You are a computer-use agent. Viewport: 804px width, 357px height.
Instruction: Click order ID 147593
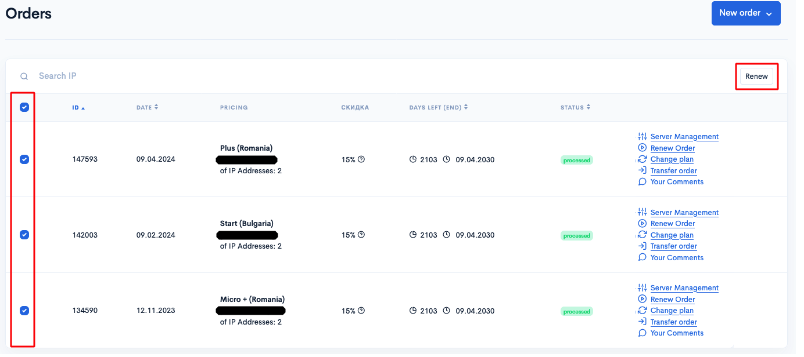coord(85,159)
